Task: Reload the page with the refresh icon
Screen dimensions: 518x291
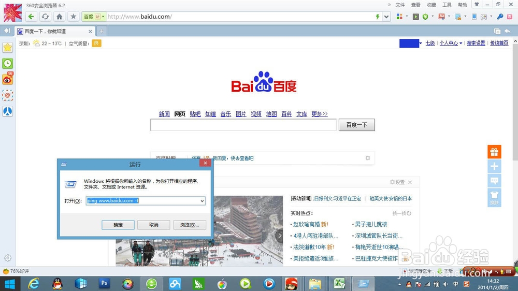Action: tap(45, 17)
